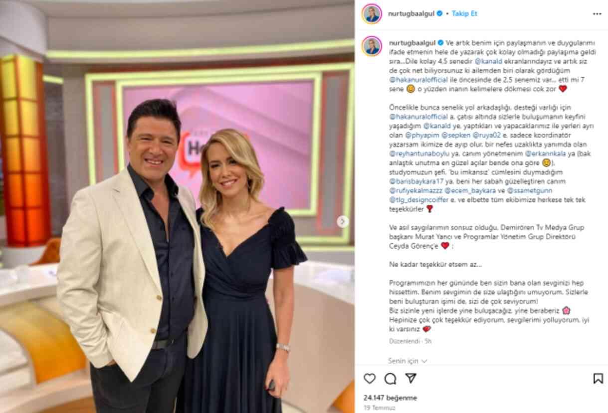Open the nurtugbaalgul username in header

[411, 14]
